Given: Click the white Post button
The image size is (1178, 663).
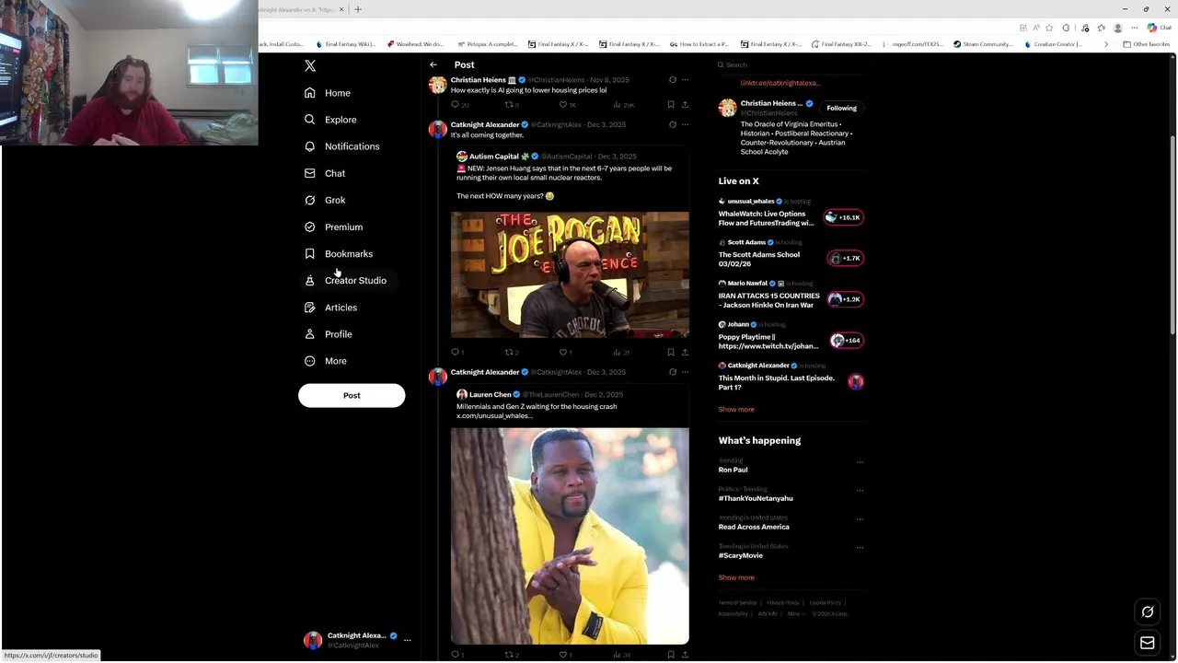Looking at the screenshot, I should coord(352,395).
